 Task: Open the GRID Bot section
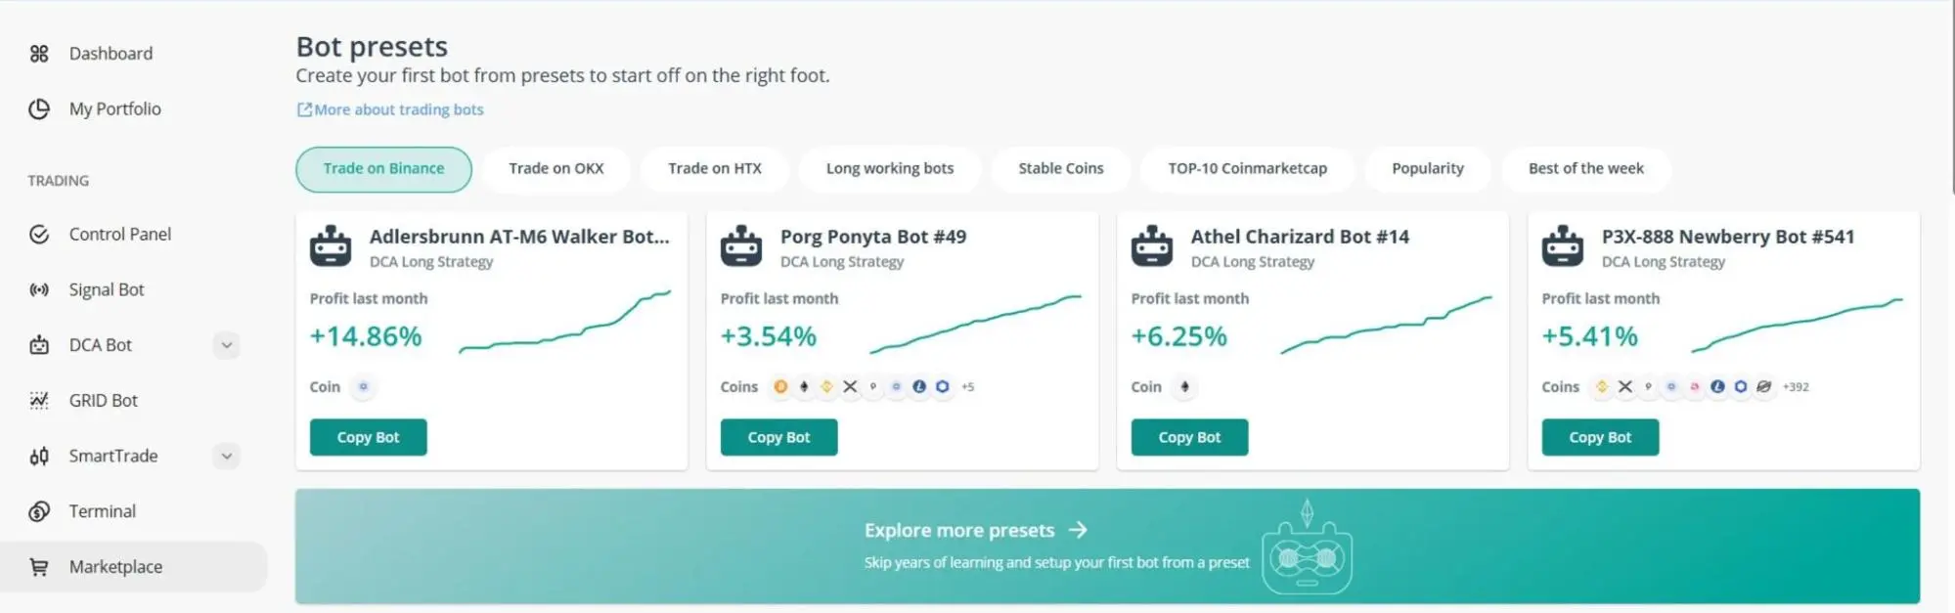point(102,400)
